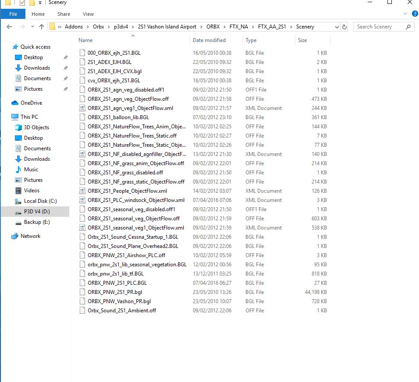Open Downloads under Quick access

(x=37, y=68)
